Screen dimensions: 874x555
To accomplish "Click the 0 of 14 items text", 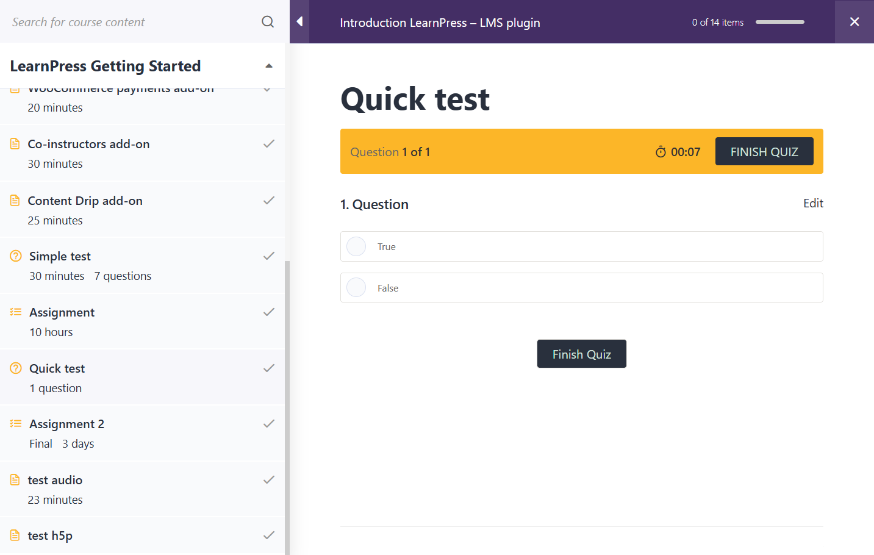I will (x=718, y=22).
